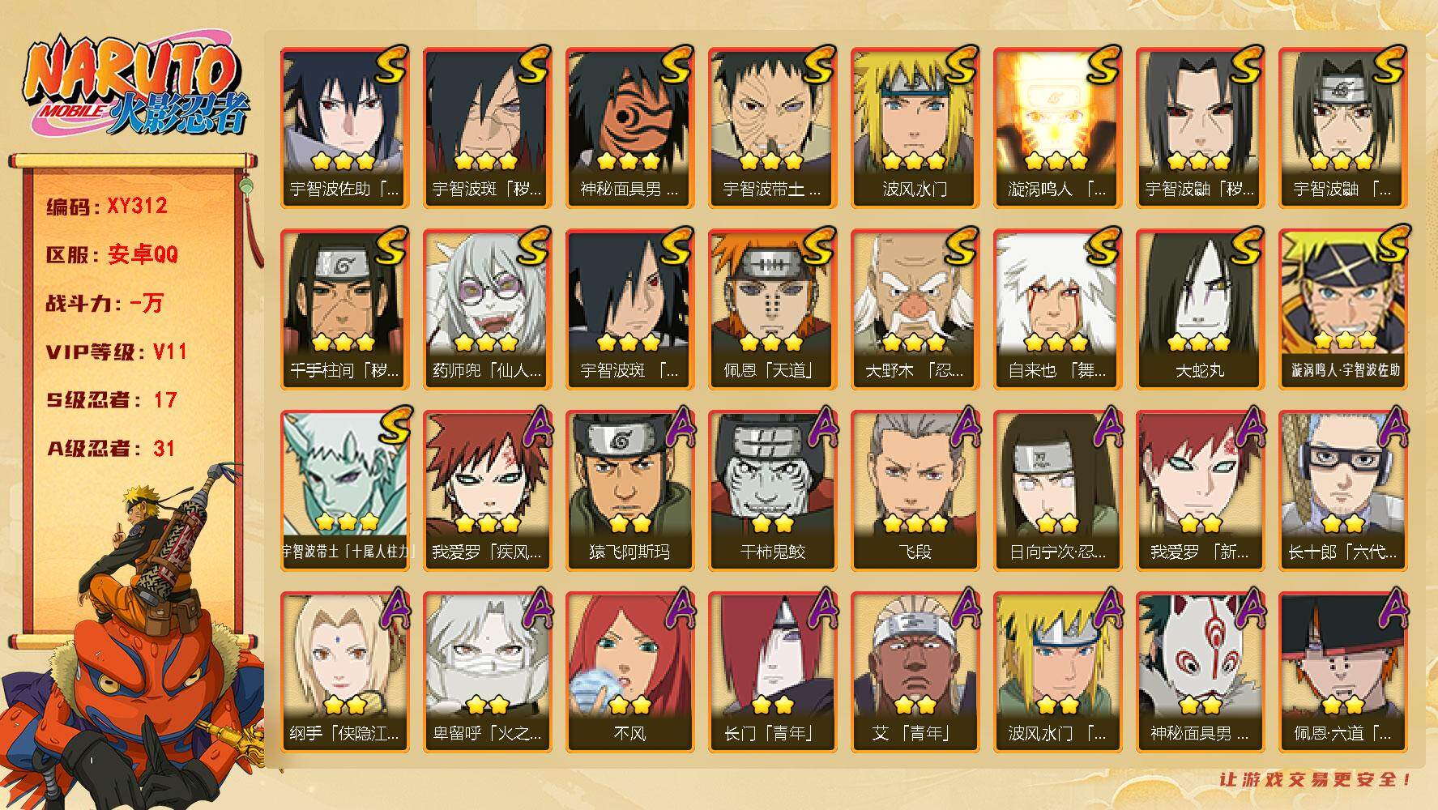Click the 编码 XY312 label
This screenshot has height=810, width=1438.
pos(107,206)
